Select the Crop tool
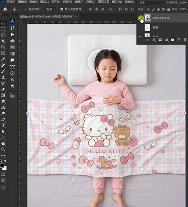The height and width of the screenshot is (207, 188). [3, 47]
